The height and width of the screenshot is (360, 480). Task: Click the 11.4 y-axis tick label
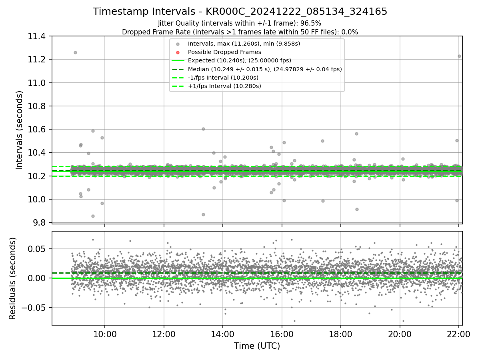click(x=37, y=36)
